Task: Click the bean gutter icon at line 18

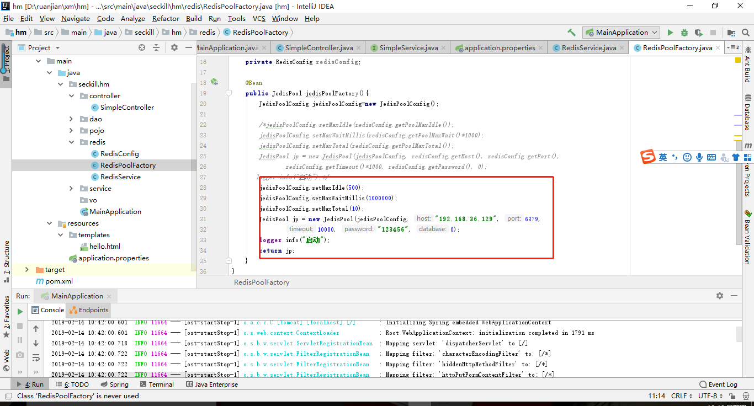Action: (x=214, y=82)
